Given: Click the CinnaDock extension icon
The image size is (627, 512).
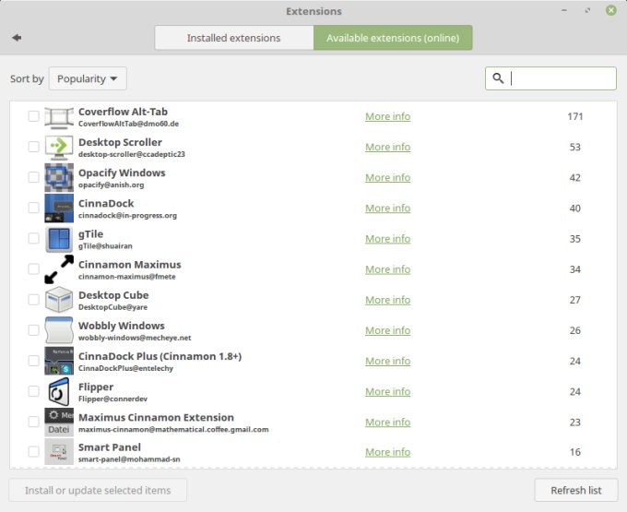Looking at the screenshot, I should pyautogui.click(x=59, y=208).
